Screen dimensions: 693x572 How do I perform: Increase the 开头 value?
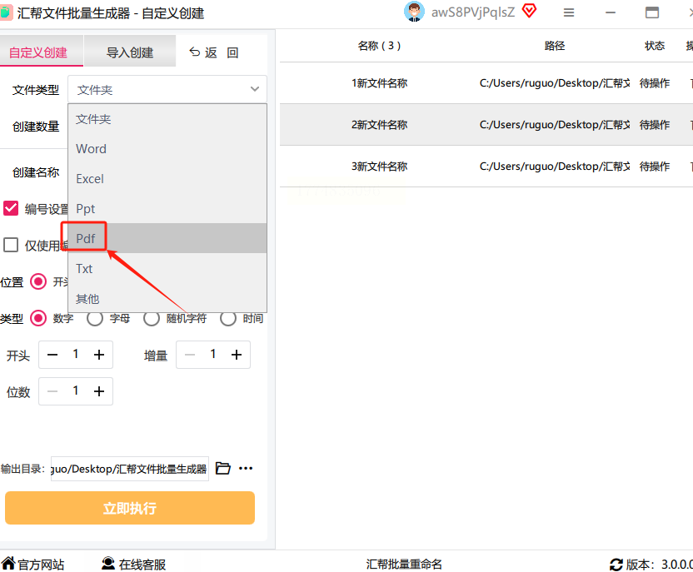[x=99, y=355]
